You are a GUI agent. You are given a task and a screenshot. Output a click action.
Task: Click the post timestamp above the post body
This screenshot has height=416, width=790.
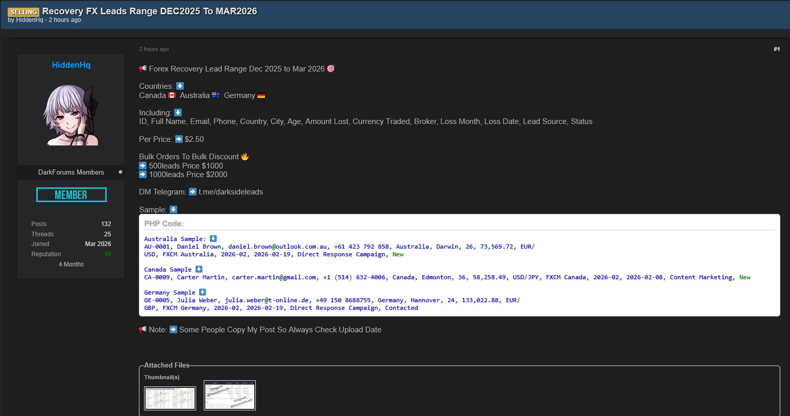pos(154,49)
